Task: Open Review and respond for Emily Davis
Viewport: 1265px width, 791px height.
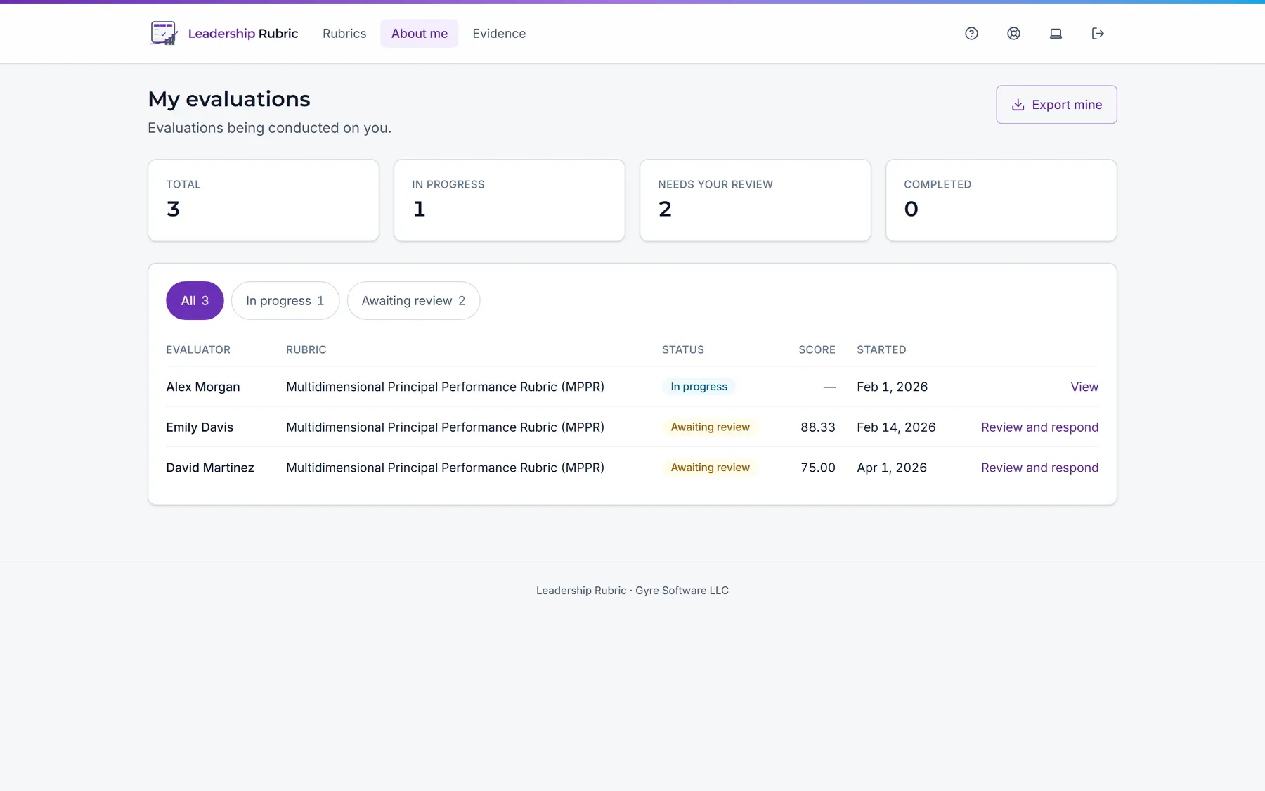Action: 1039,427
